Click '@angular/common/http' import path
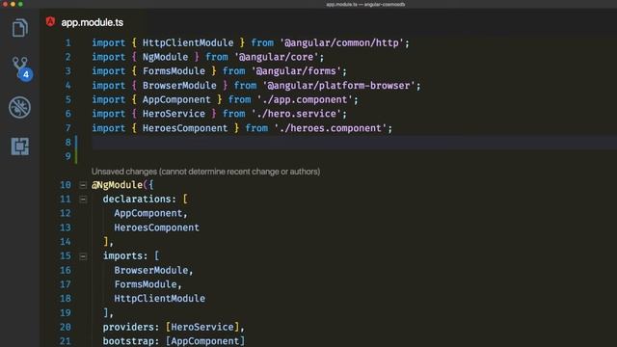The width and height of the screenshot is (617, 347). pyautogui.click(x=341, y=42)
